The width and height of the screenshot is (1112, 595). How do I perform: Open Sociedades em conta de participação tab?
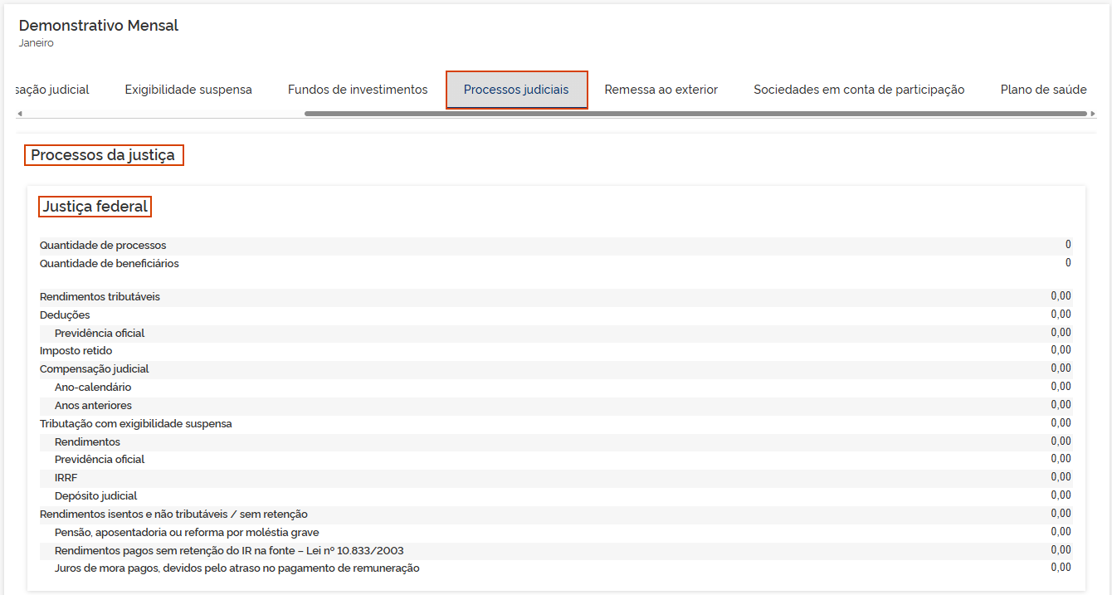pos(859,90)
